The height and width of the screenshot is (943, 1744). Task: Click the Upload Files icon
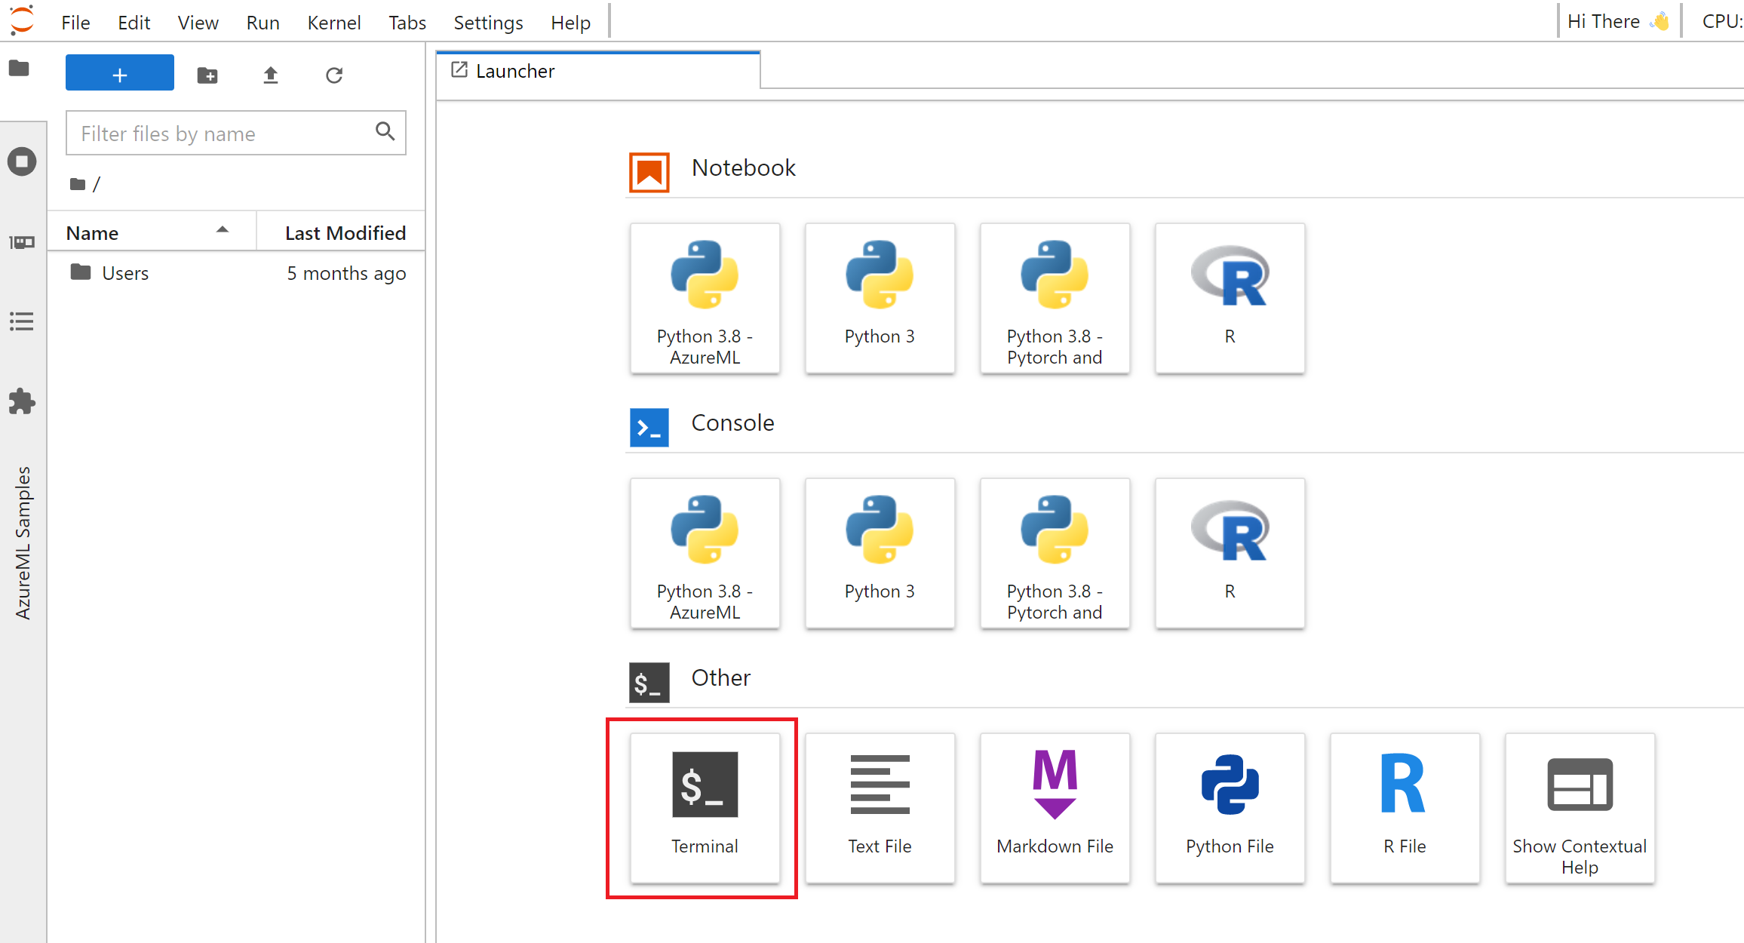pos(271,75)
